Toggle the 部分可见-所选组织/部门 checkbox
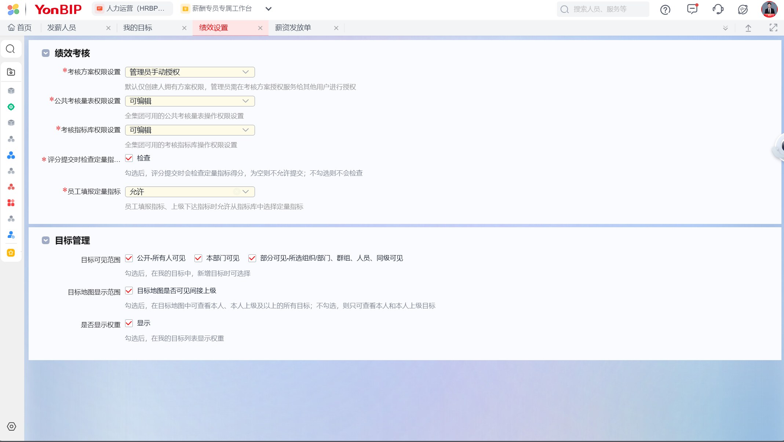The height and width of the screenshot is (442, 784). tap(252, 258)
